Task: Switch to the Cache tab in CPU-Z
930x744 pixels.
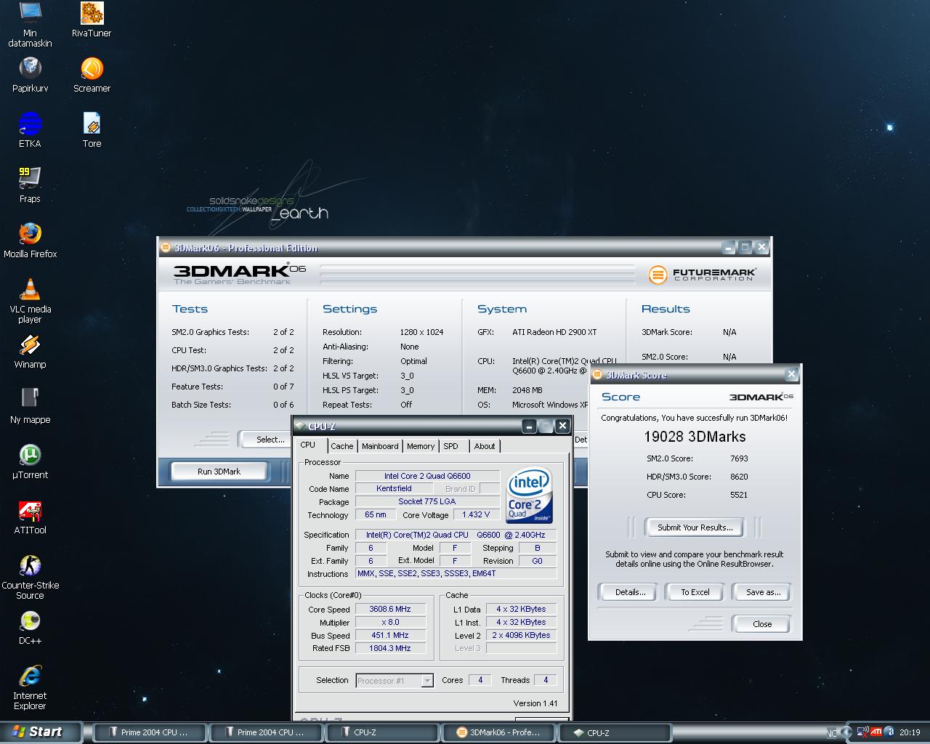Action: point(342,446)
